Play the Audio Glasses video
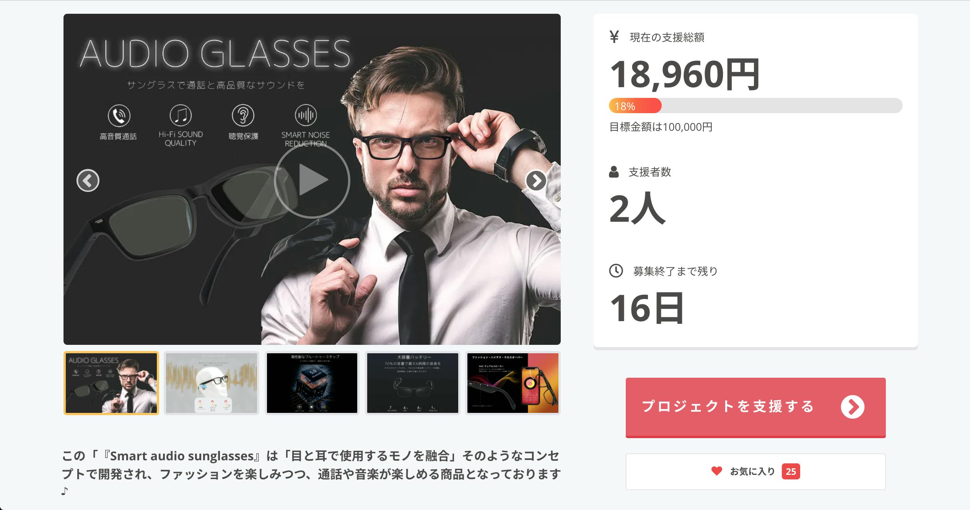The height and width of the screenshot is (510, 970). (312, 180)
